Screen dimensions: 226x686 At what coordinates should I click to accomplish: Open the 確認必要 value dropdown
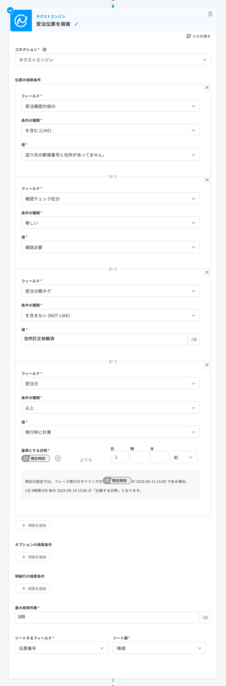coord(110,247)
